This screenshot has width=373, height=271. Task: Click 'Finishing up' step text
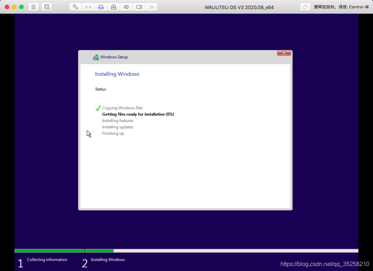click(x=113, y=133)
